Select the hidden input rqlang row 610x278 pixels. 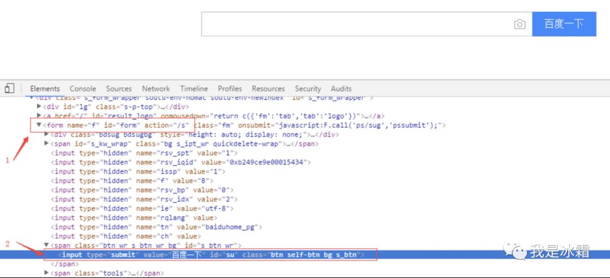pyautogui.click(x=134, y=218)
